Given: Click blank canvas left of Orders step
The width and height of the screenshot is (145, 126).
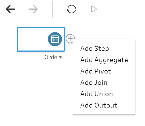Looking at the screenshot, I should [x=8, y=39].
